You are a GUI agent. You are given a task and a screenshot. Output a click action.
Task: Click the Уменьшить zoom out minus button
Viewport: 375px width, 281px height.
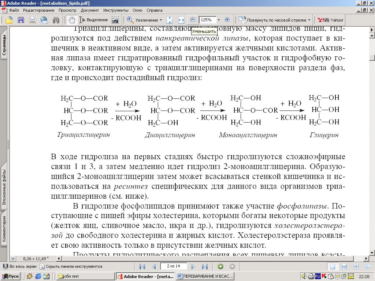193,20
